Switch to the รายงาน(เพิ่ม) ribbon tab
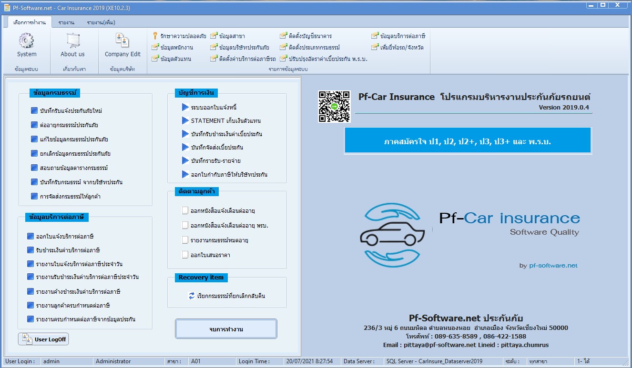Screen dimensions: 632x368 click(x=101, y=22)
